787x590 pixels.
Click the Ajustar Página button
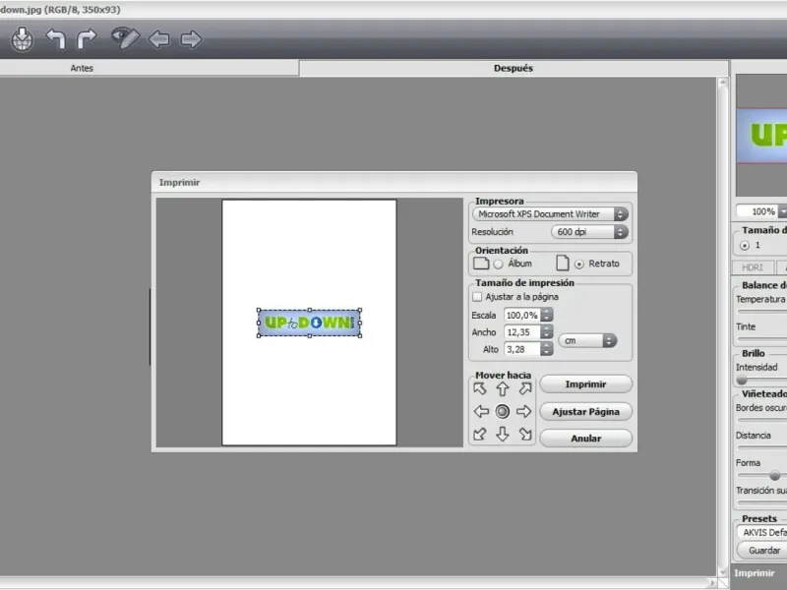585,412
